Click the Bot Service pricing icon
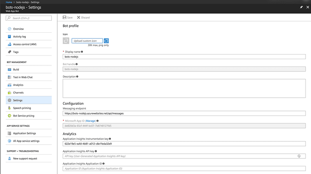Screen dimensions: 311x174 click(x=9, y=116)
